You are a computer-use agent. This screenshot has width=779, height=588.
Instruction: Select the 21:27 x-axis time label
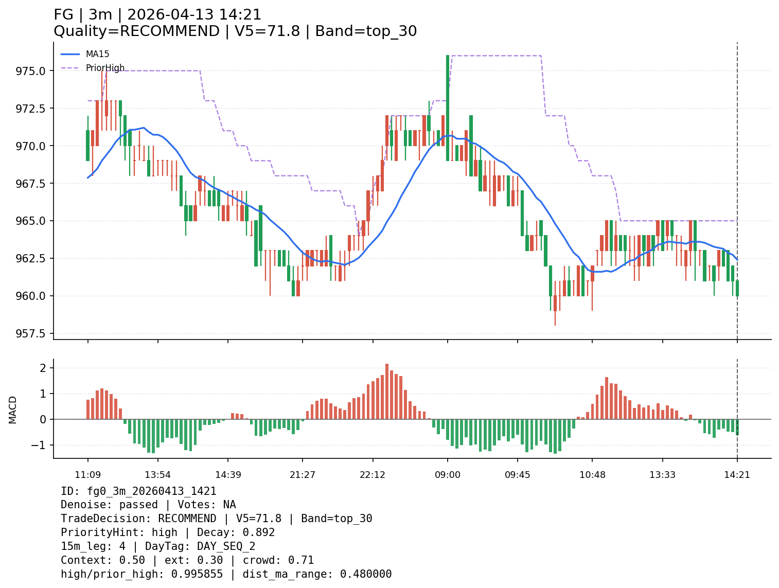pyautogui.click(x=302, y=474)
